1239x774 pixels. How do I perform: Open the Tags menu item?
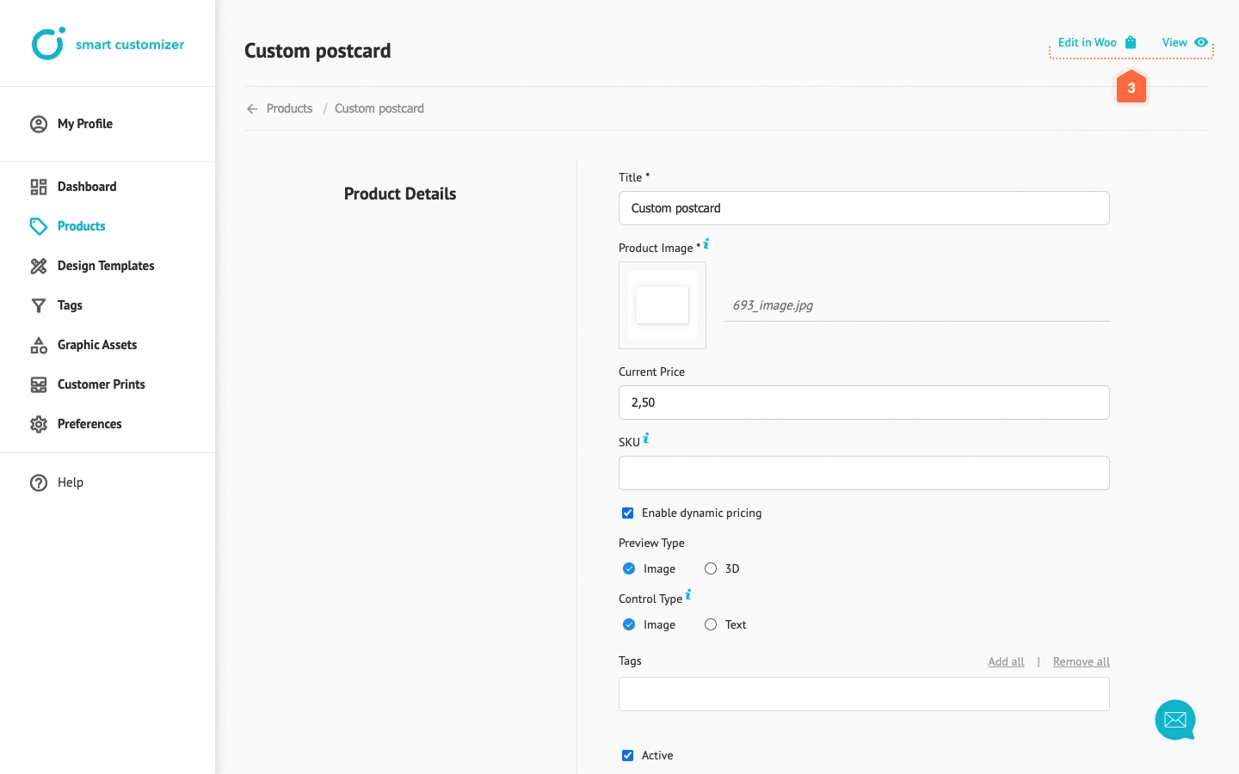pos(70,305)
